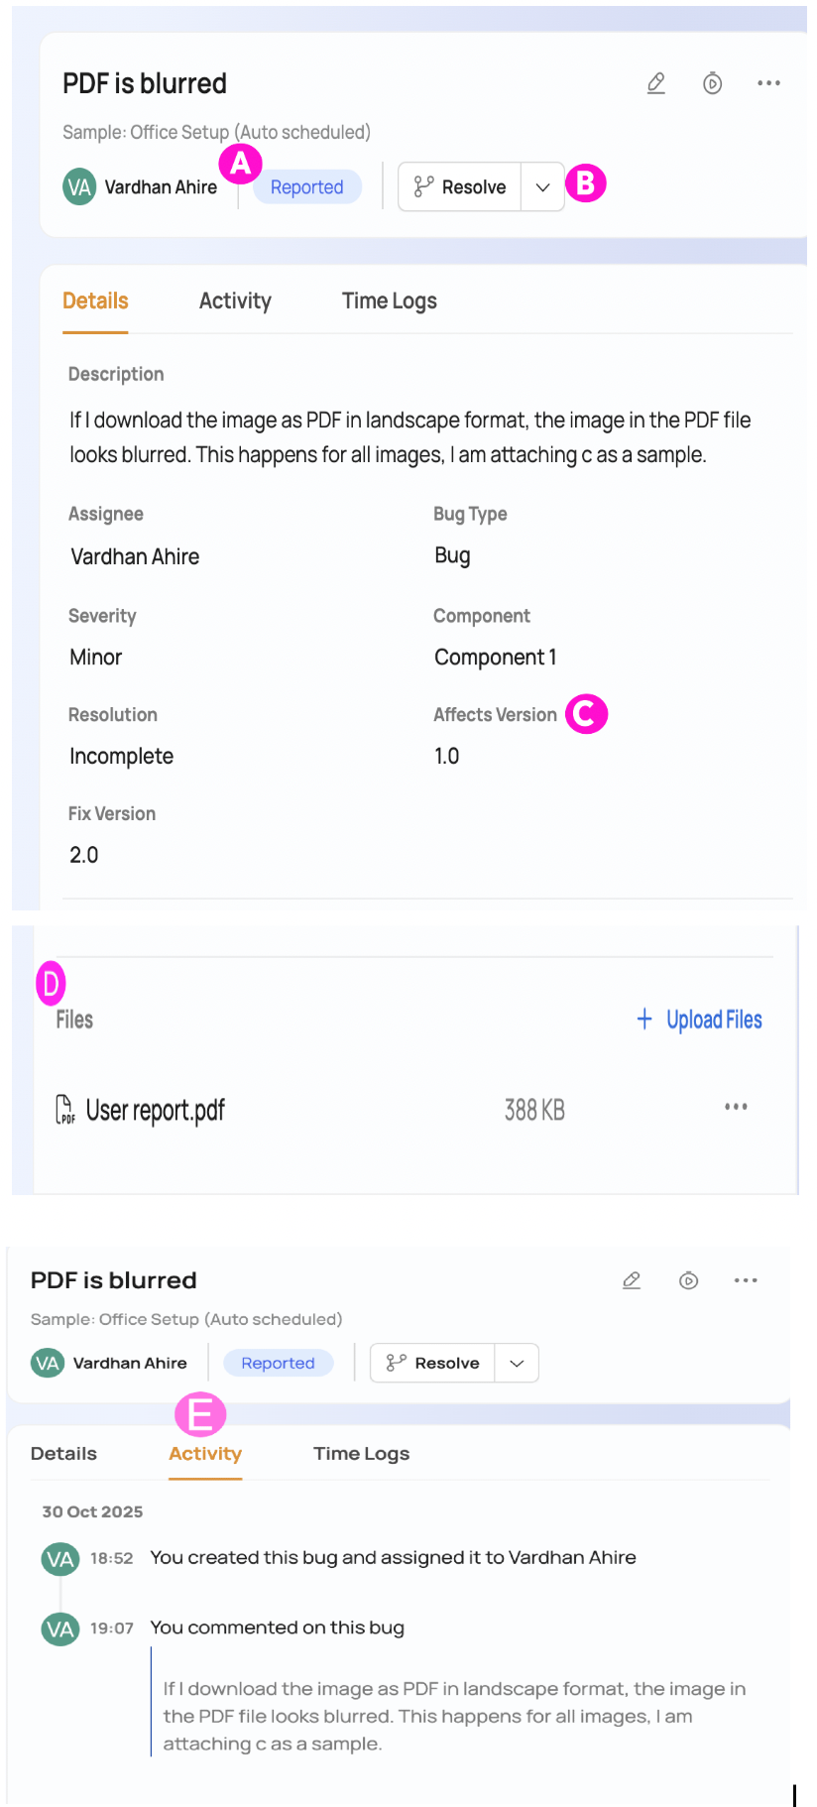817x1807 pixels.
Task: Open the three-dot menu in the Activity view header
Action: pyautogui.click(x=746, y=1280)
